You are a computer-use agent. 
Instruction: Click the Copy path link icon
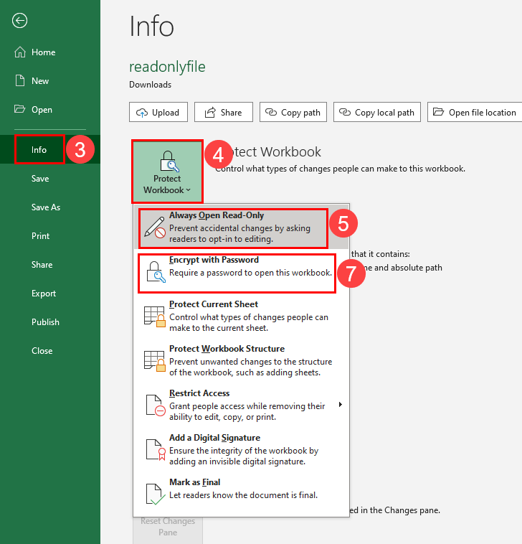pos(271,112)
